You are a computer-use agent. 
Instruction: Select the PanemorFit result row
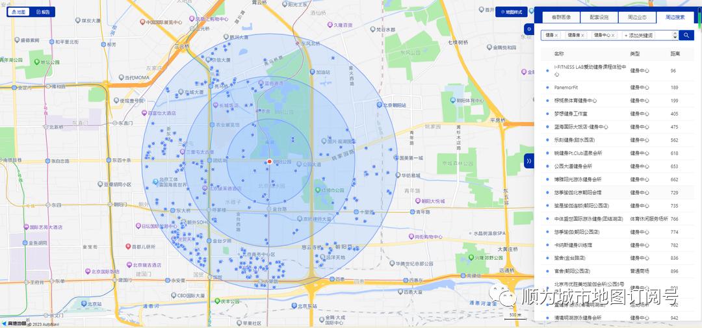(618, 87)
